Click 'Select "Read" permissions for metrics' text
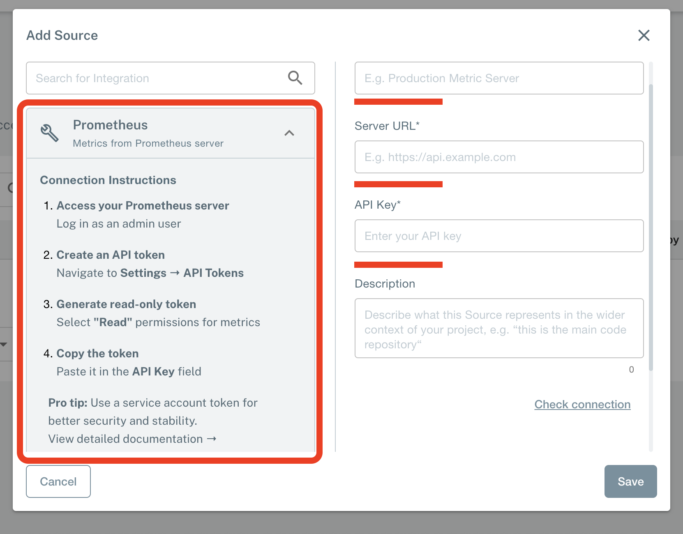The height and width of the screenshot is (534, 683). (x=158, y=322)
